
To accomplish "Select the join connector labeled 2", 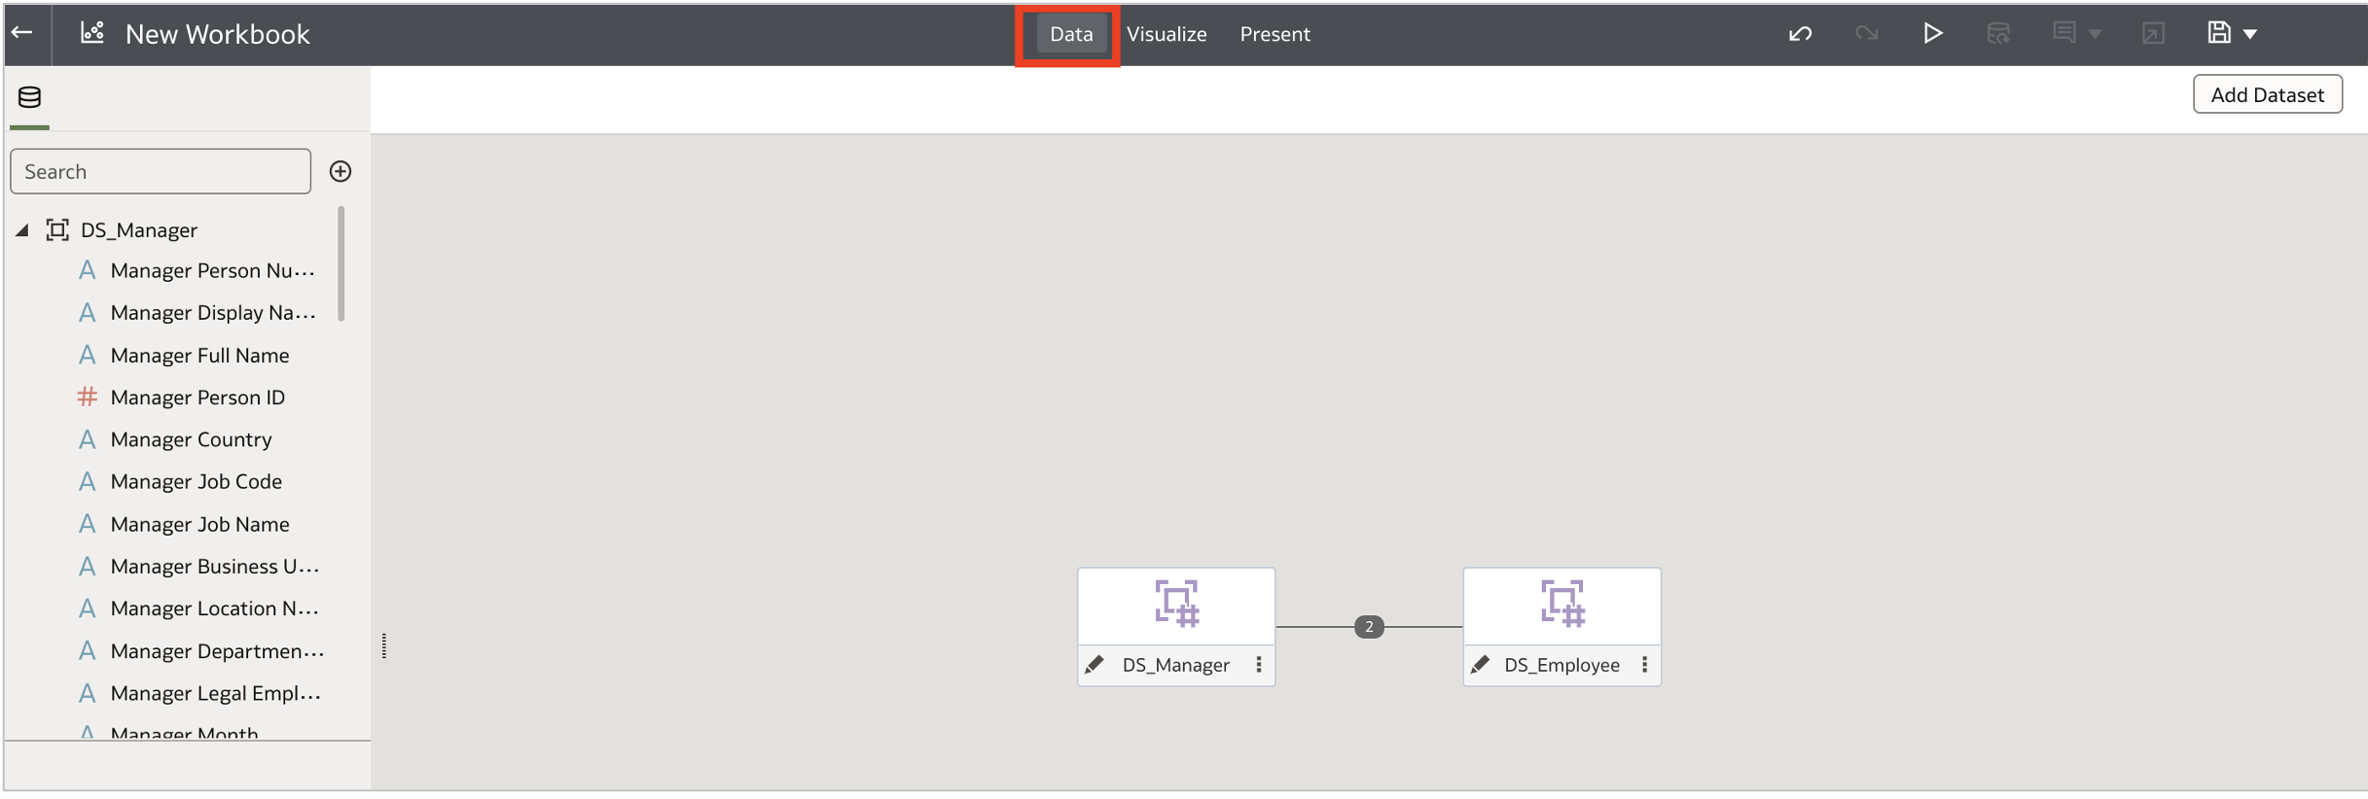I will (x=1370, y=627).
